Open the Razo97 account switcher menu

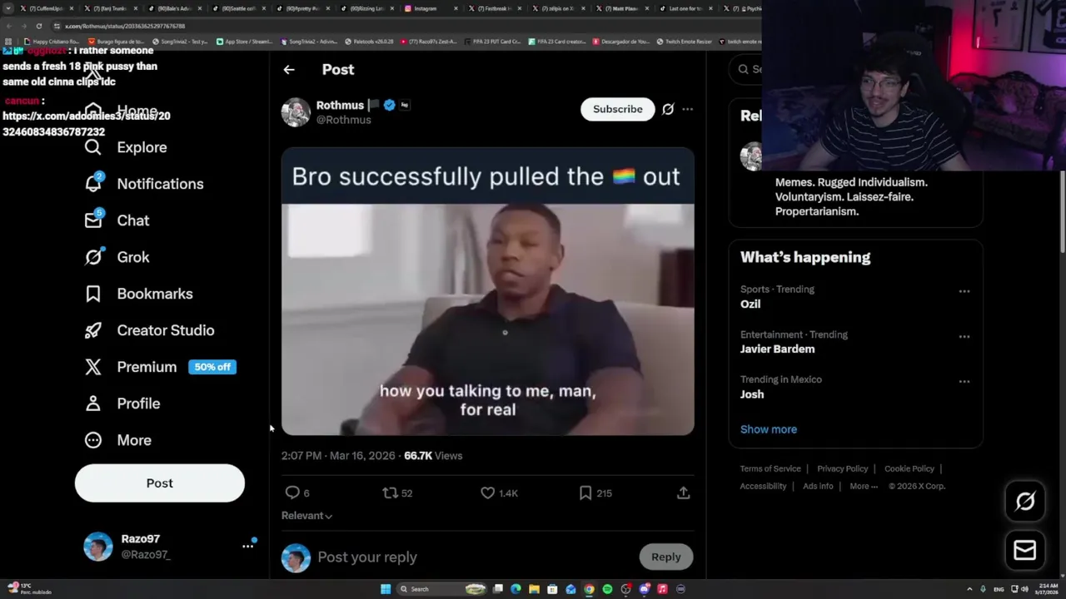tap(248, 546)
